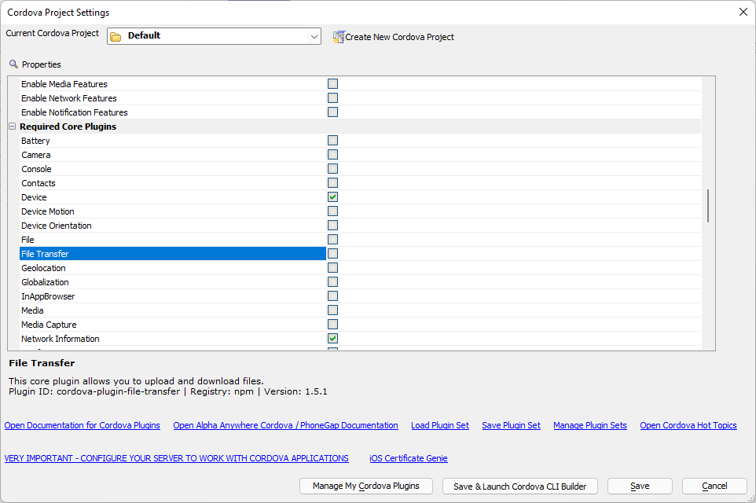Select the Required Core Plugins header text

(x=68, y=127)
